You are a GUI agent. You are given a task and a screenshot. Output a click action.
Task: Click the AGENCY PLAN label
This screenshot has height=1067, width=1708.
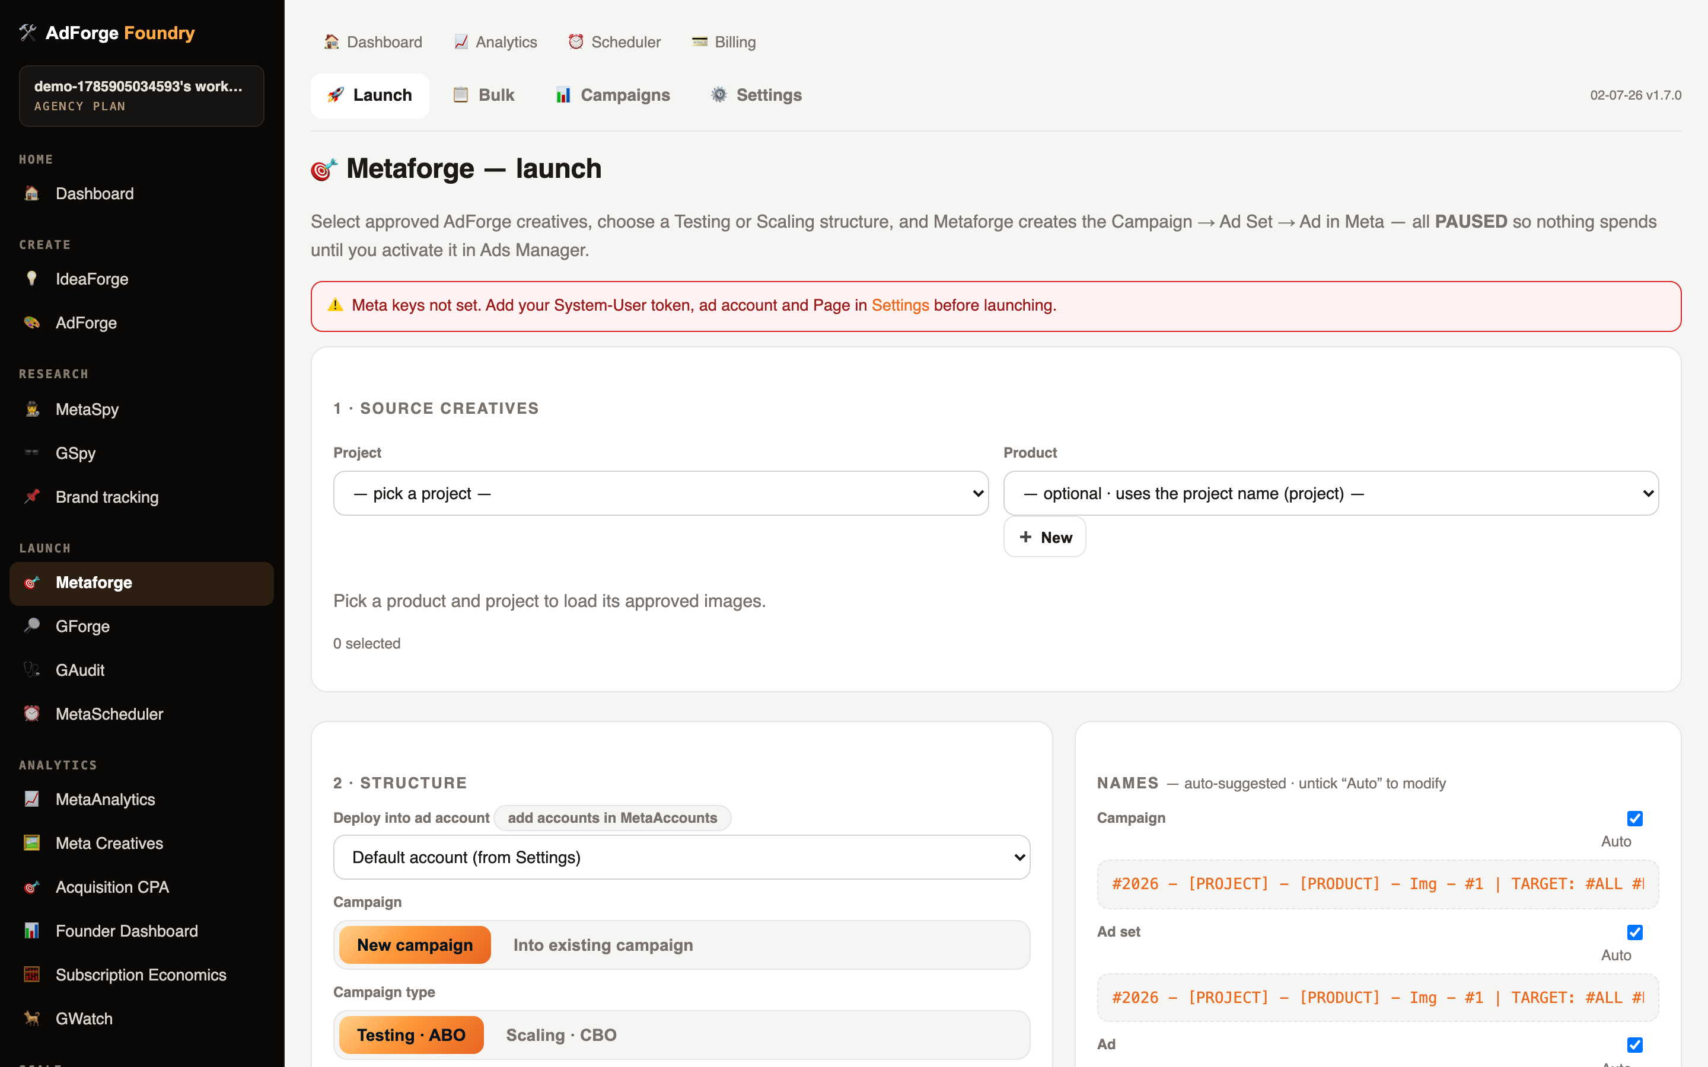tap(79, 107)
